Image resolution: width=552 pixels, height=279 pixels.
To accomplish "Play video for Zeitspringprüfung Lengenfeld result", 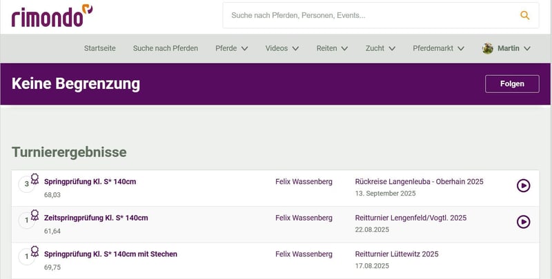I will tap(523, 221).
